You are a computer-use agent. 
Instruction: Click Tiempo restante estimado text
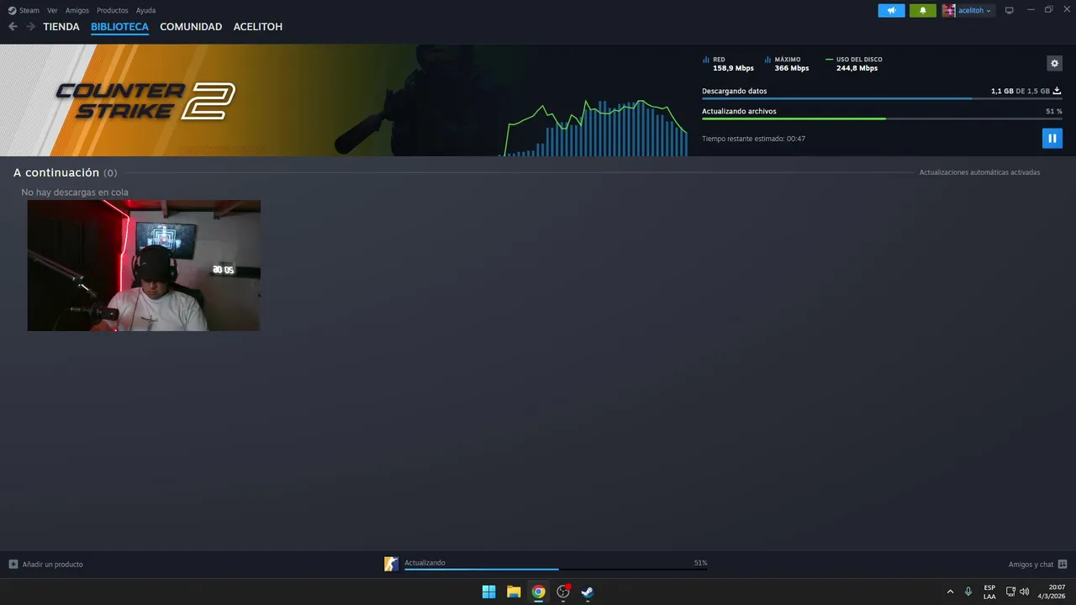coord(753,139)
